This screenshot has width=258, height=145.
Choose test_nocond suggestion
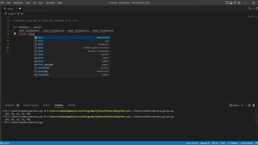(72, 64)
